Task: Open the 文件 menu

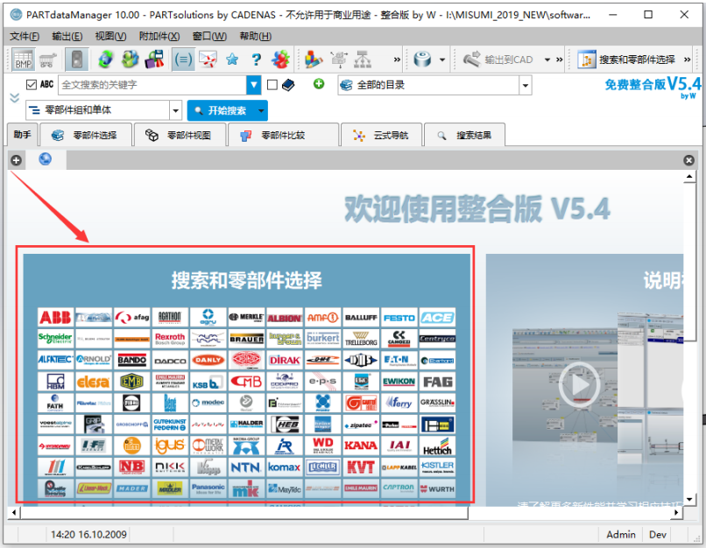Action: coord(22,35)
